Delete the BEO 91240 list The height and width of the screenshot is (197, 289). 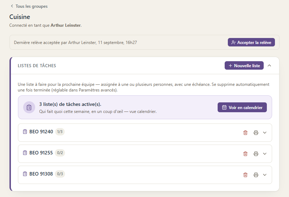pyautogui.click(x=245, y=133)
